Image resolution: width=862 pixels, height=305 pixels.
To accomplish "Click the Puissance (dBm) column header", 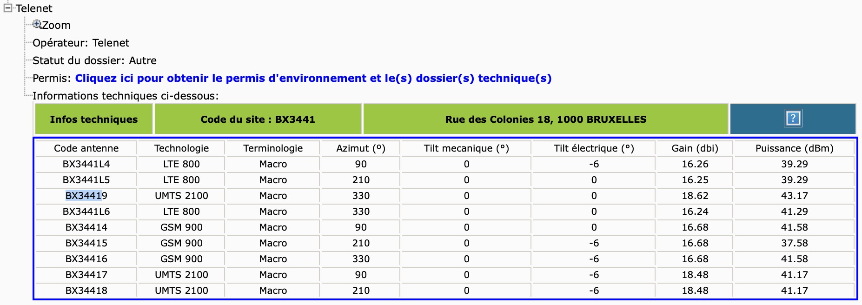I will tap(795, 148).
